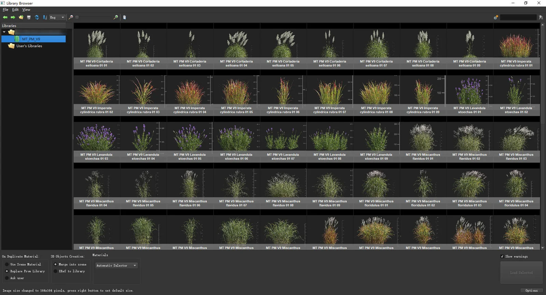Select Lavandula stoechas 01 06 thumbnail

click(x=236, y=139)
